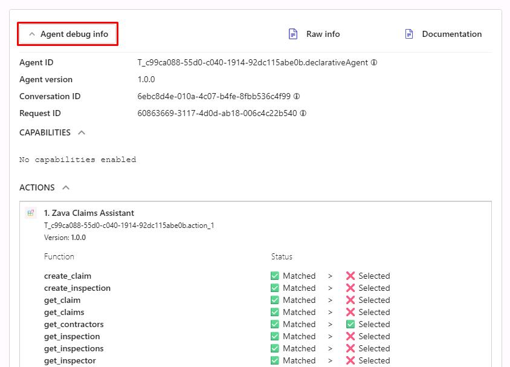This screenshot has width=510, height=367.
Task: Click the Conversation ID value text
Action: (214, 96)
